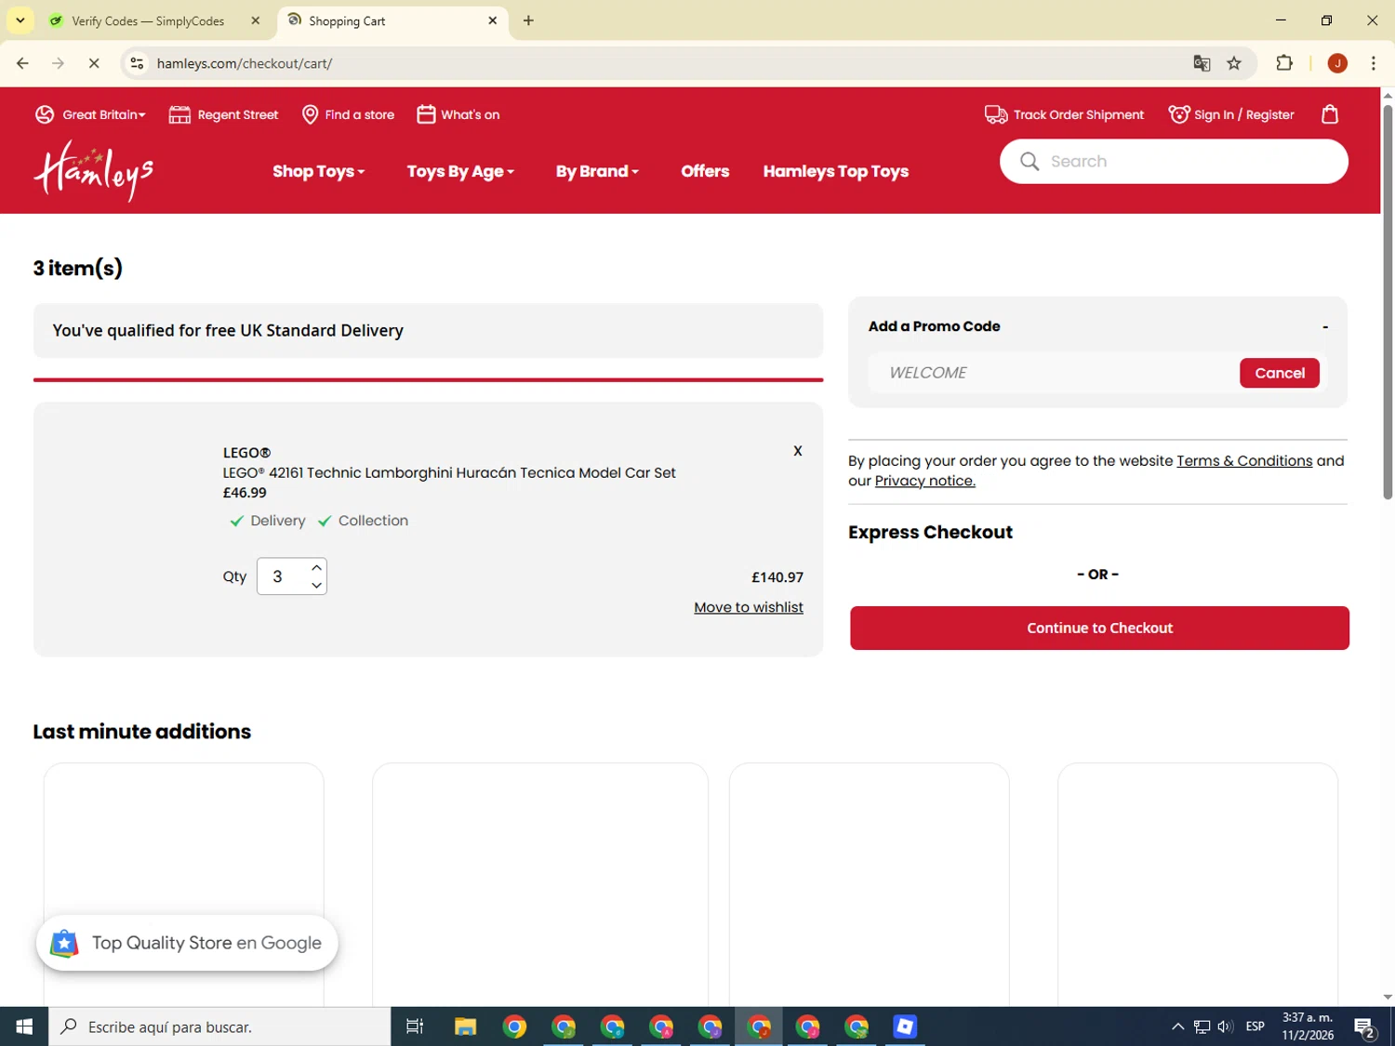Expand the Great Britain country dropdown
The width and height of the screenshot is (1395, 1046).
click(104, 114)
